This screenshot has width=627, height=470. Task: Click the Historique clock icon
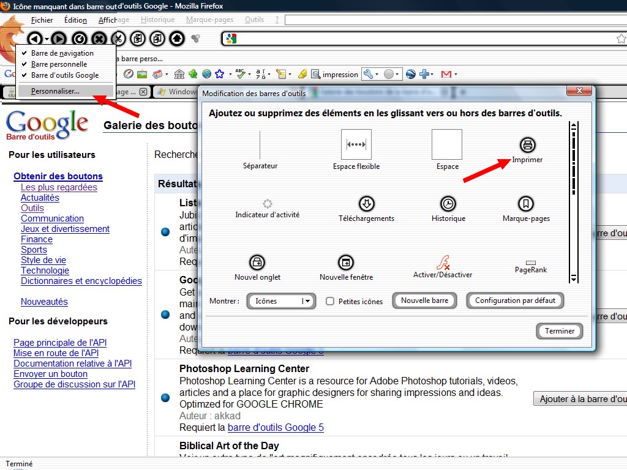[x=448, y=204]
